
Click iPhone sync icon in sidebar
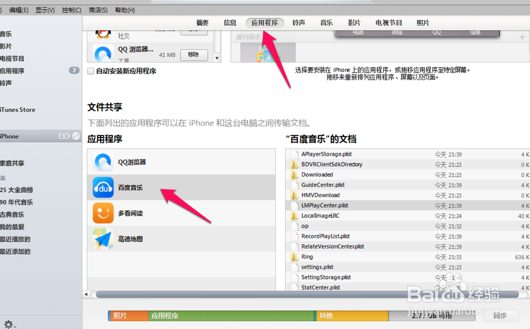(x=76, y=136)
